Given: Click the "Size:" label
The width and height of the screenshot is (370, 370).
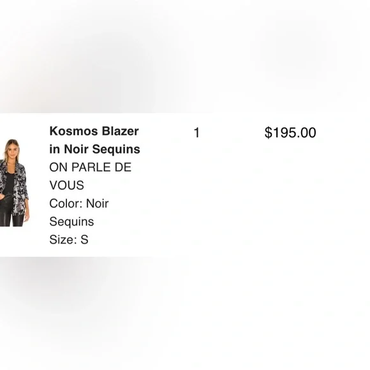Looking at the screenshot, I should click(63, 240).
